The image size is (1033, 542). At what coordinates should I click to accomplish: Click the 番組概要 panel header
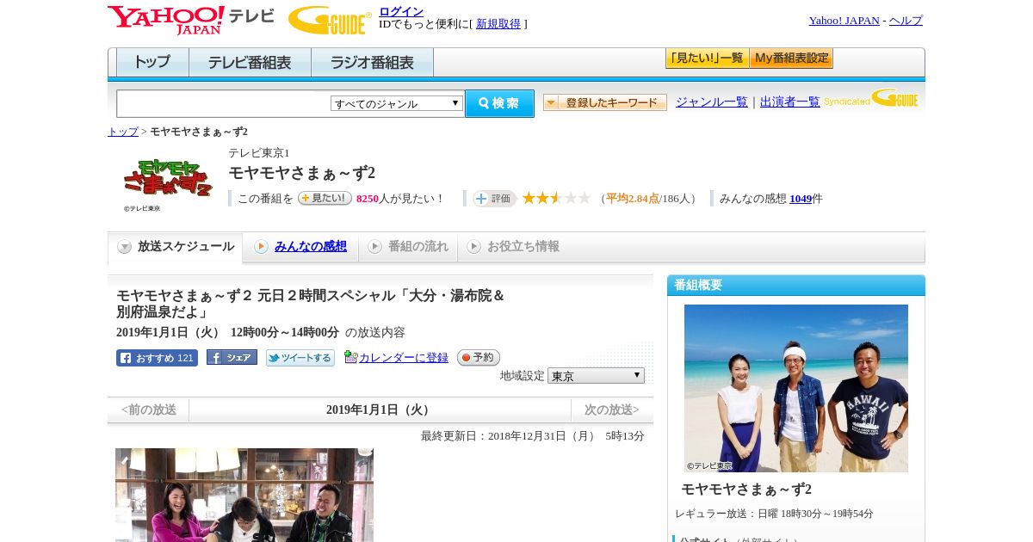pyautogui.click(x=796, y=286)
